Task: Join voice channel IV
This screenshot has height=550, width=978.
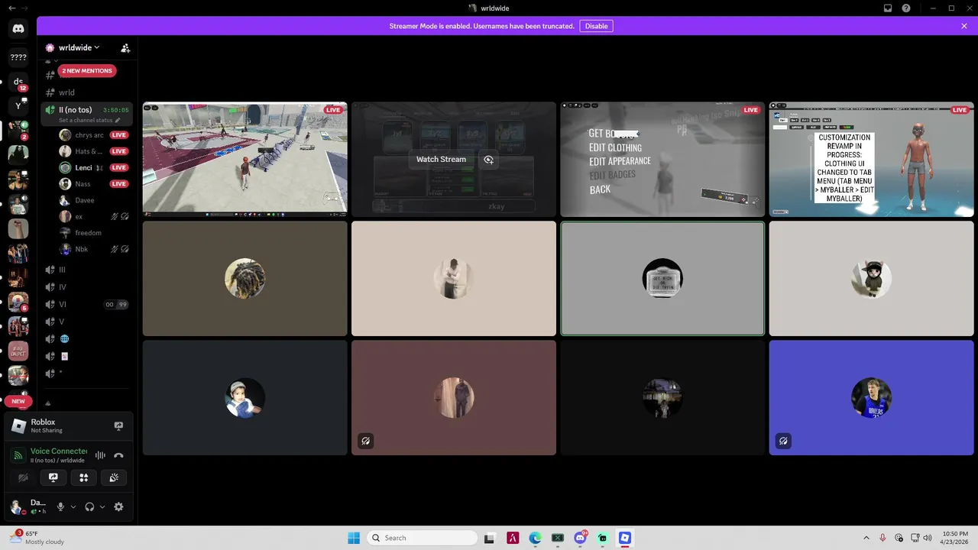Action: 87,287
